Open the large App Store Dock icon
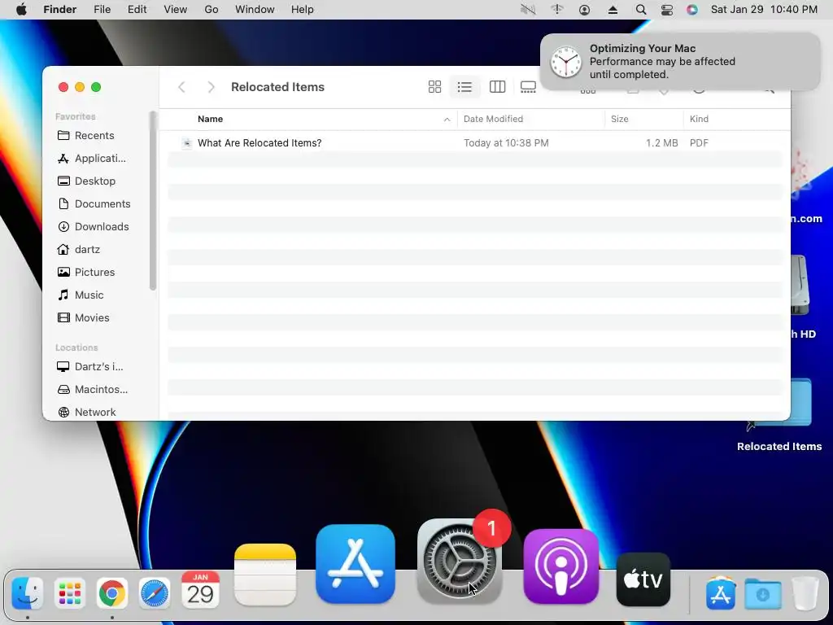Screen dimensions: 833x625 (355, 565)
